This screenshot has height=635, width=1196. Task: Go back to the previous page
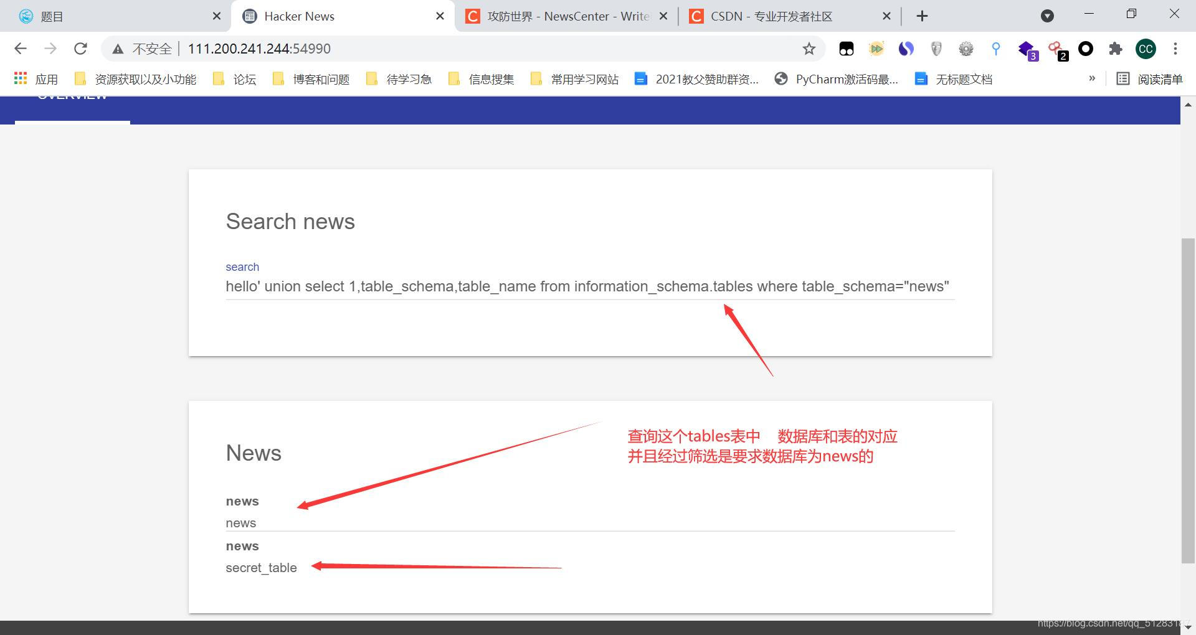(x=21, y=49)
